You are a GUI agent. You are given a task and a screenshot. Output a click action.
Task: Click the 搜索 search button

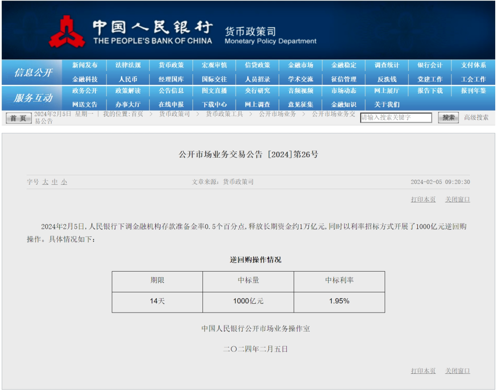pyautogui.click(x=448, y=118)
